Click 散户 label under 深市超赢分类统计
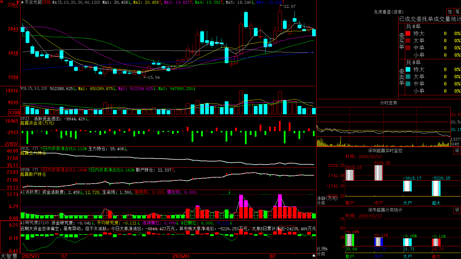Viewport: 461px width, 259px height. (x=350, y=256)
